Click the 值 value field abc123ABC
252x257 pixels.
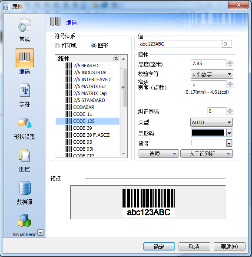click(x=180, y=44)
